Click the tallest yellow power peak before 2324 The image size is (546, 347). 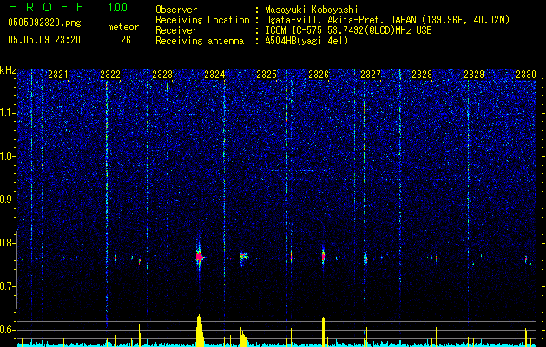coord(199,331)
